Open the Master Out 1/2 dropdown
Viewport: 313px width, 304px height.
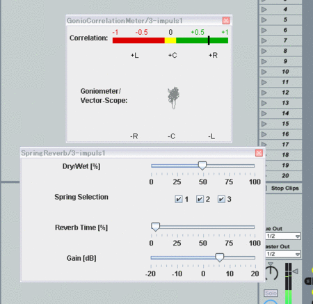(283, 254)
